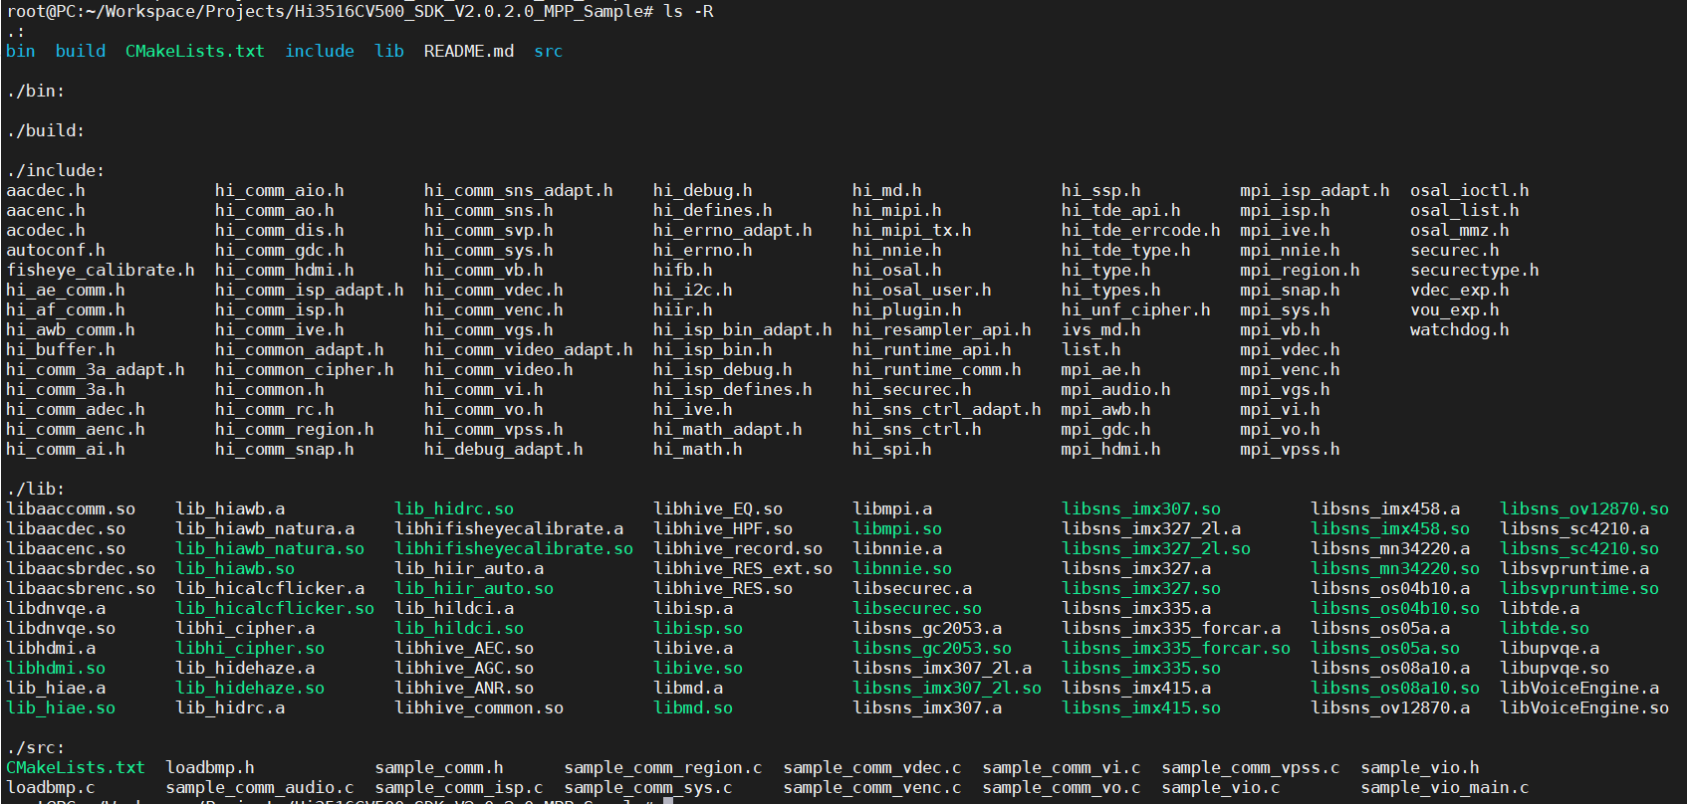The width and height of the screenshot is (1687, 804).
Task: Select 'libmpi.a' in lib listing
Action: coord(892,508)
